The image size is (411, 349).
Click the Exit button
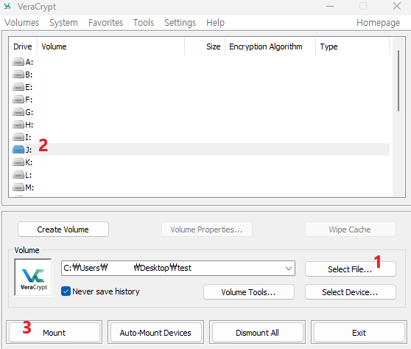[359, 332]
